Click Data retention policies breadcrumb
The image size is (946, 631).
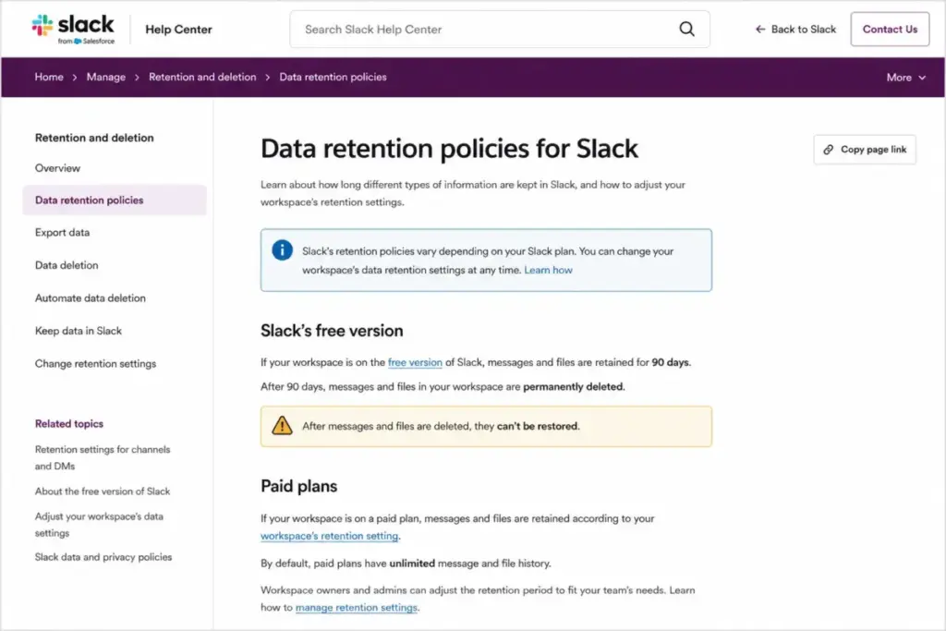point(333,78)
